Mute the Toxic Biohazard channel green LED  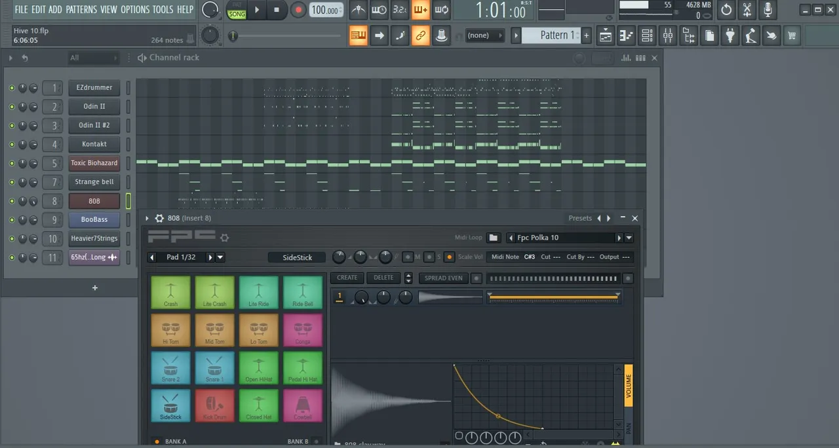point(12,163)
